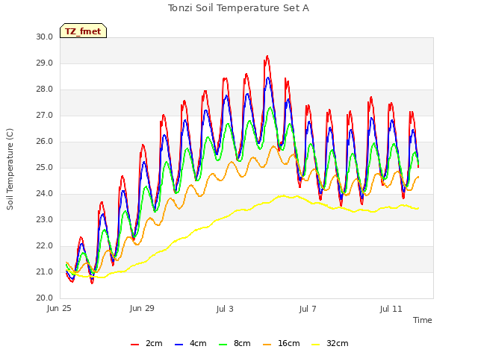Click the 30.0 y-axis tick label
The height and width of the screenshot is (358, 478).
pyautogui.click(x=45, y=37)
